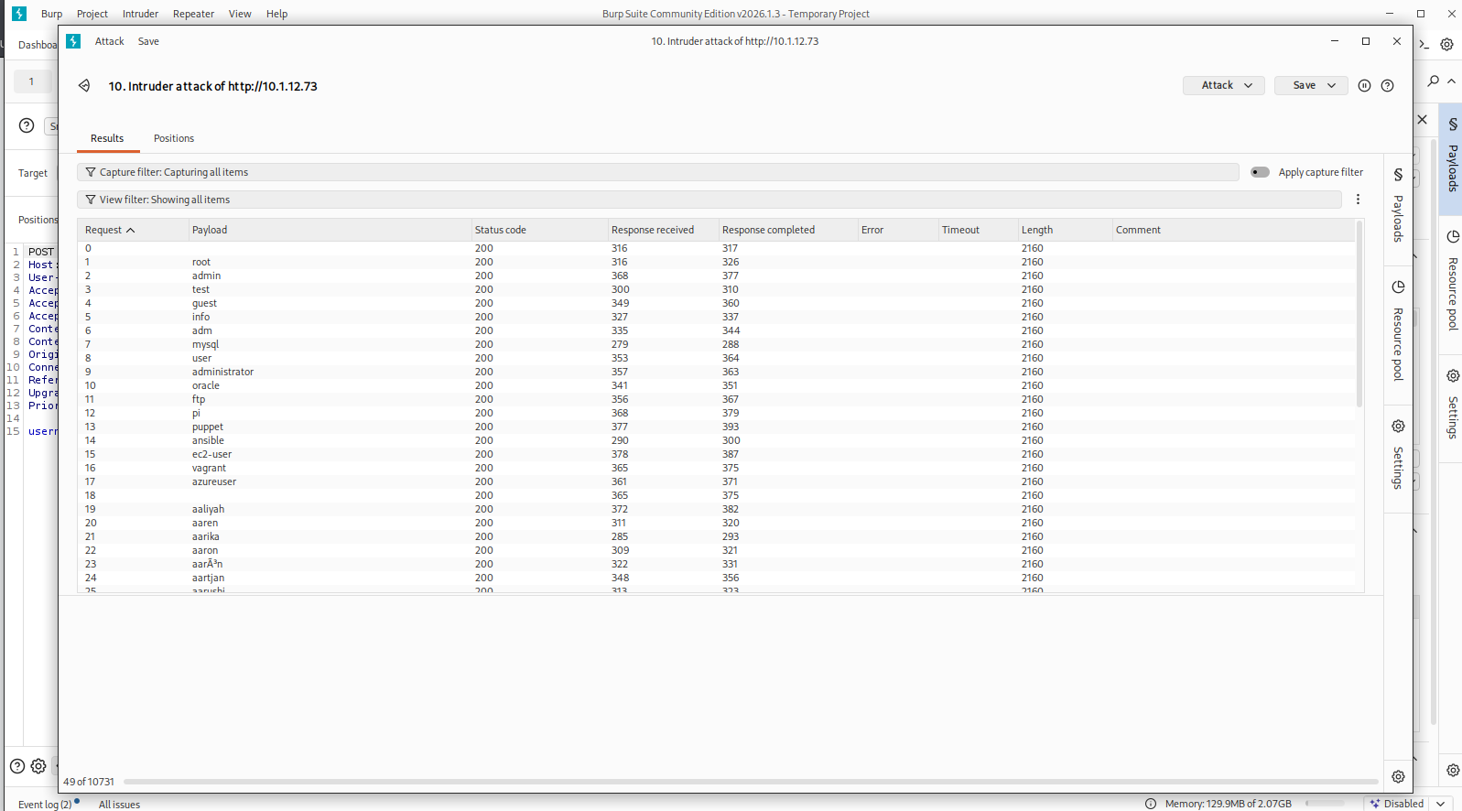Open the Payloads side panel in attack window

1398,206
